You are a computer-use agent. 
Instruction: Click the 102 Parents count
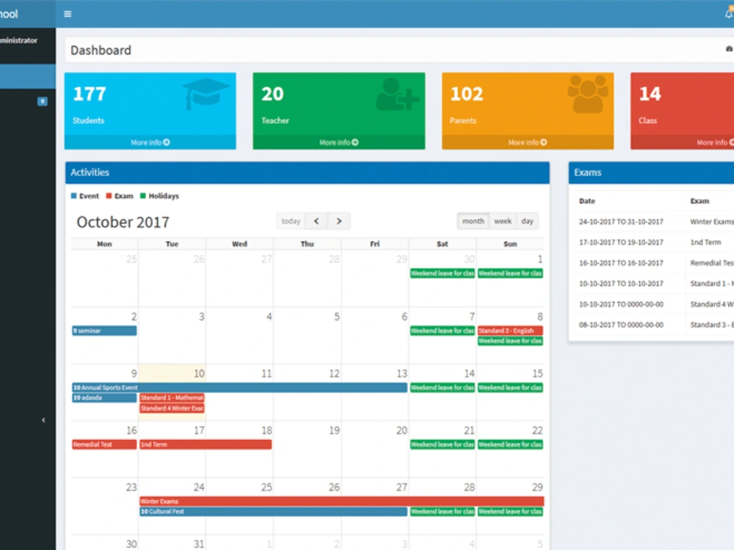[467, 94]
